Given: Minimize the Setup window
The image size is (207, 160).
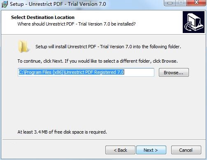Looking at the screenshot, I should click(170, 3).
